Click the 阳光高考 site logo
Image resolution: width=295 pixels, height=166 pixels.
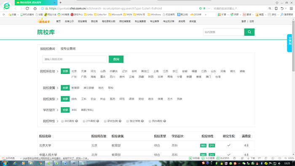coord(43,21)
